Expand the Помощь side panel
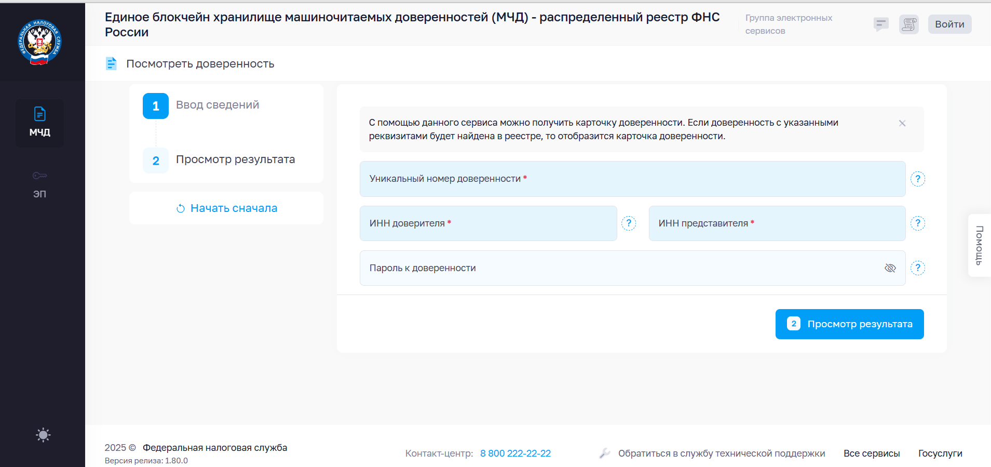Viewport: 991px width, 467px height. coord(979,245)
